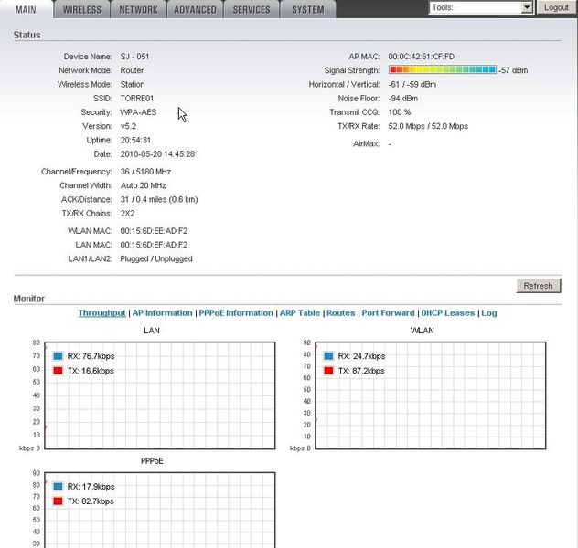Open the NETWORK tab
The image size is (578, 548).
click(138, 9)
